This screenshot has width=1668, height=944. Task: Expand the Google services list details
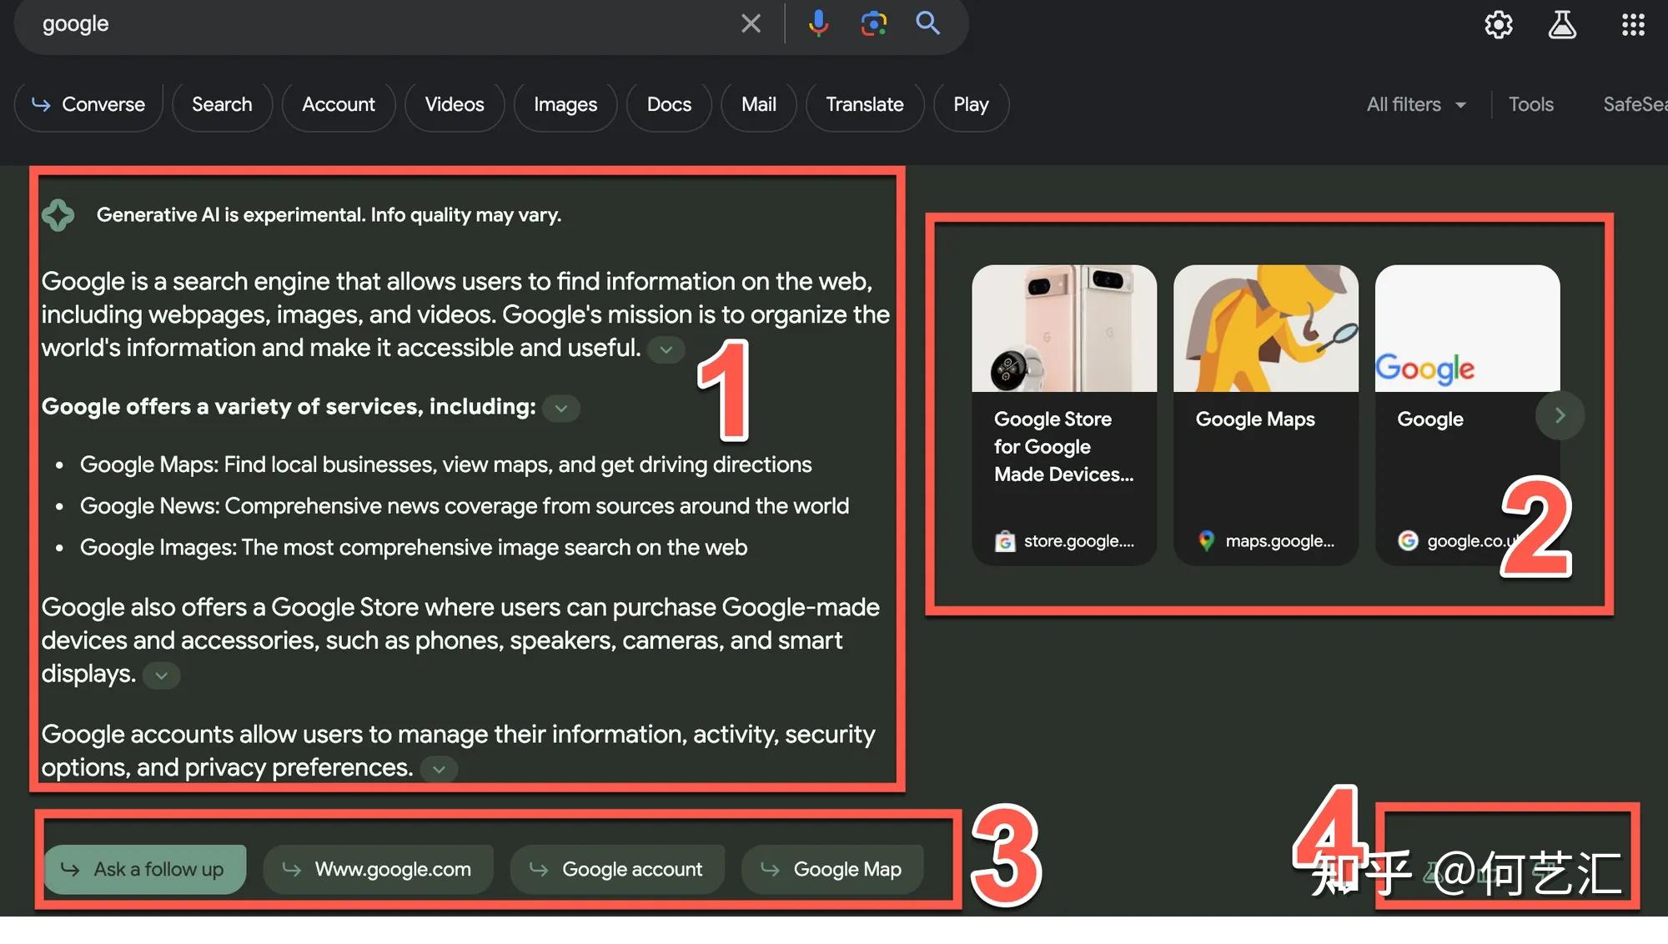pyautogui.click(x=560, y=408)
